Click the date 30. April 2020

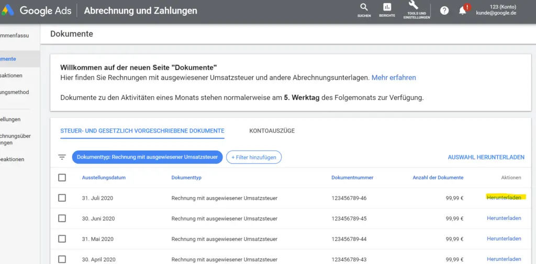98,259
